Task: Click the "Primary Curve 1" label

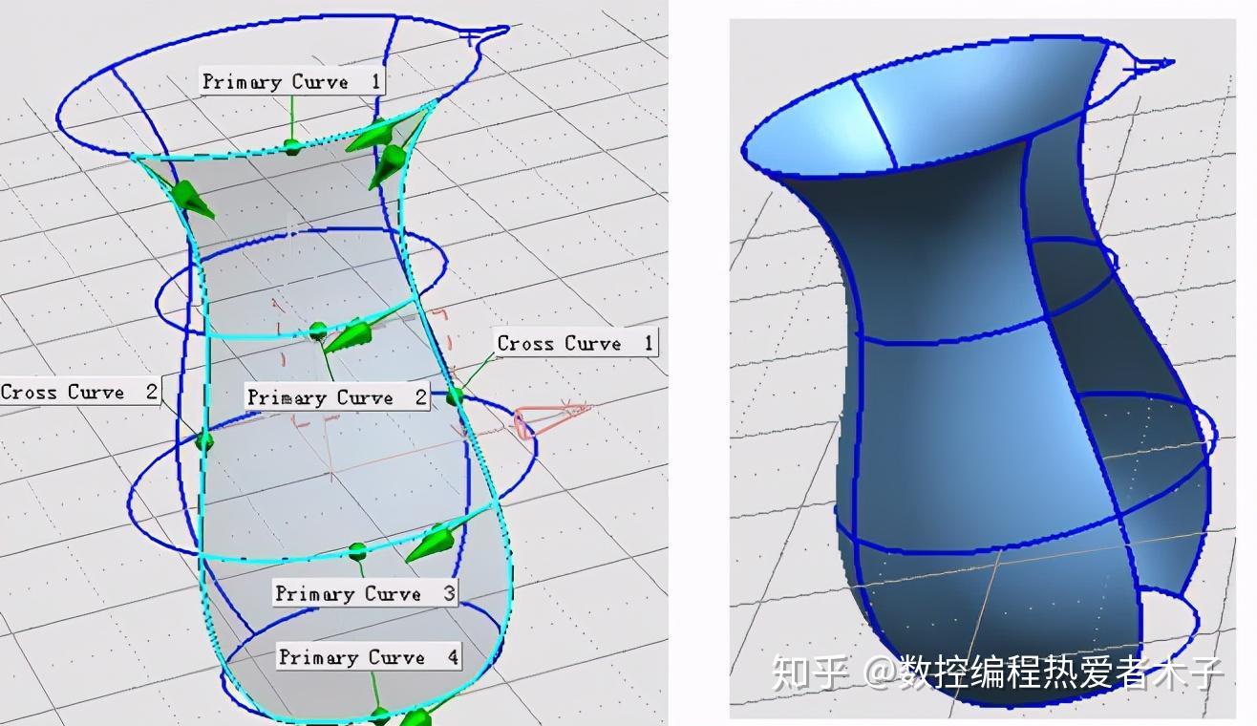Action: pos(291,82)
